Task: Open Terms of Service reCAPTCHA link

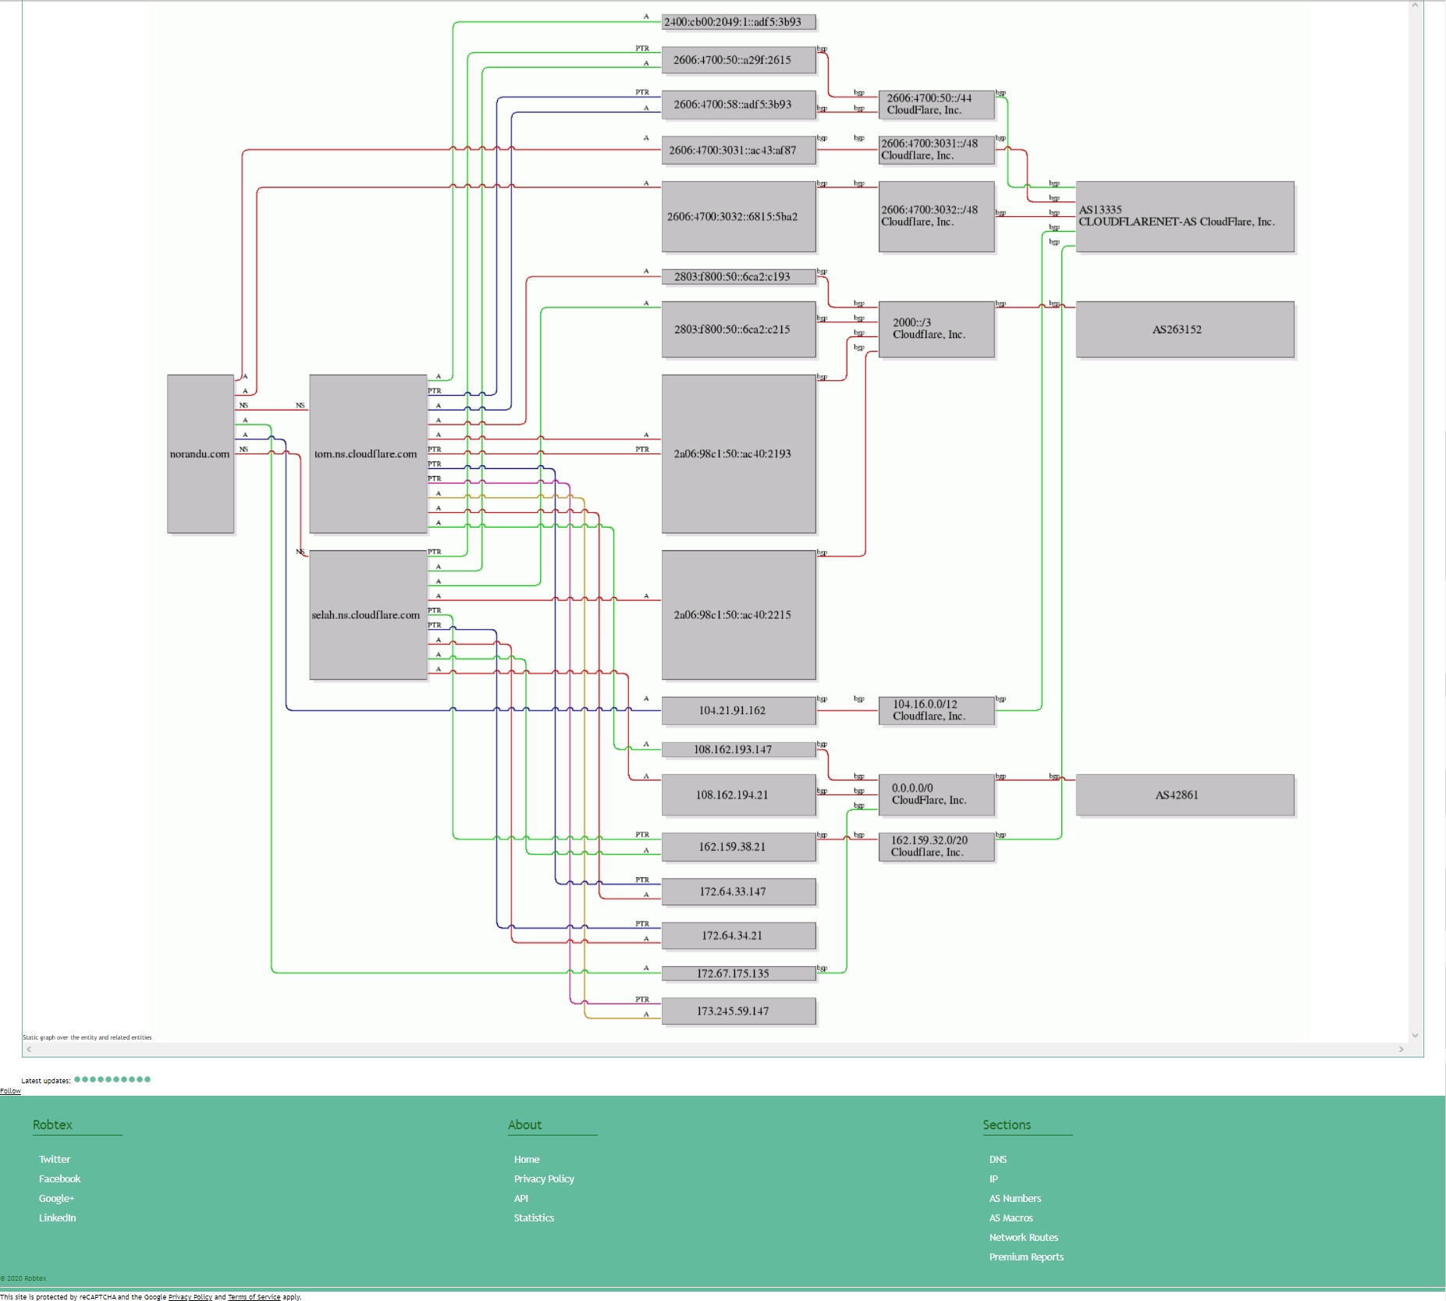Action: point(254,1297)
